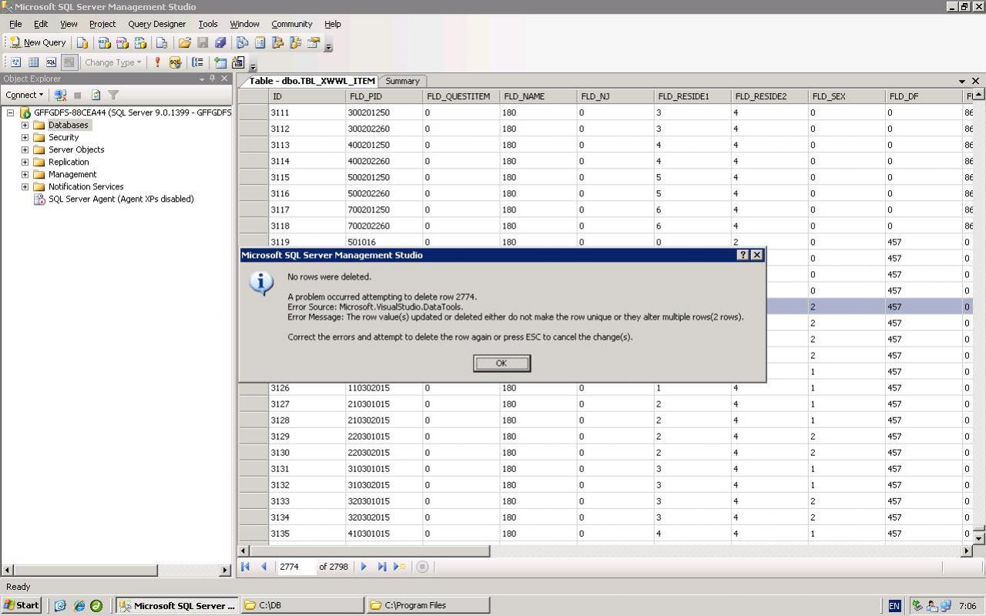The height and width of the screenshot is (616, 986).
Task: Open the Community menu
Action: (292, 24)
